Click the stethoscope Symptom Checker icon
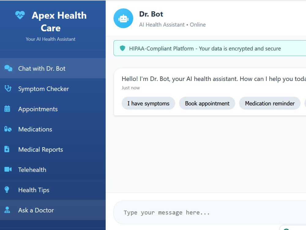Viewport: 306px width, 230px height. coord(8,89)
